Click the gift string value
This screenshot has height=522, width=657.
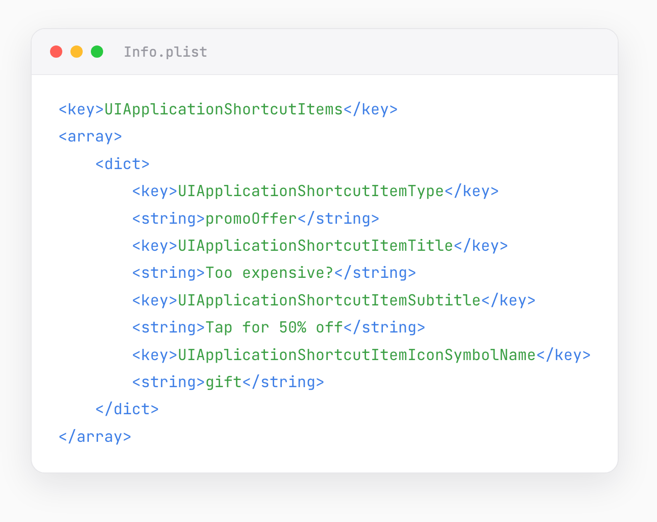(x=224, y=382)
